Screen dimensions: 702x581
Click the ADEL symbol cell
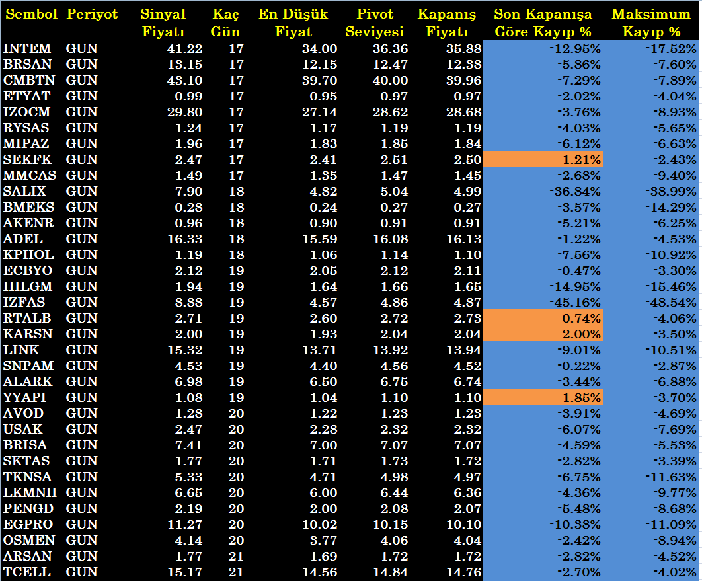[23, 239]
